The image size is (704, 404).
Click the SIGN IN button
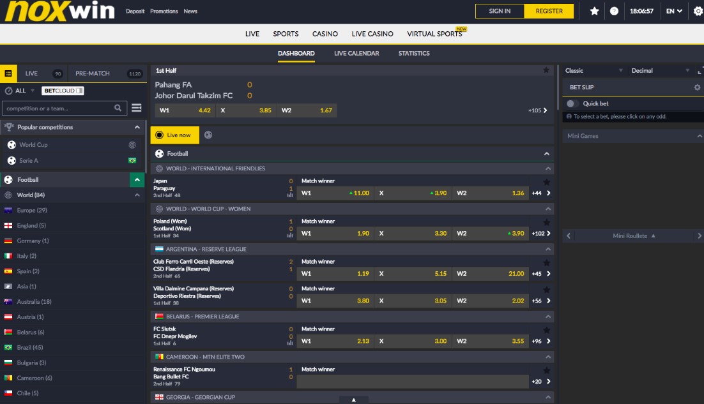point(500,11)
